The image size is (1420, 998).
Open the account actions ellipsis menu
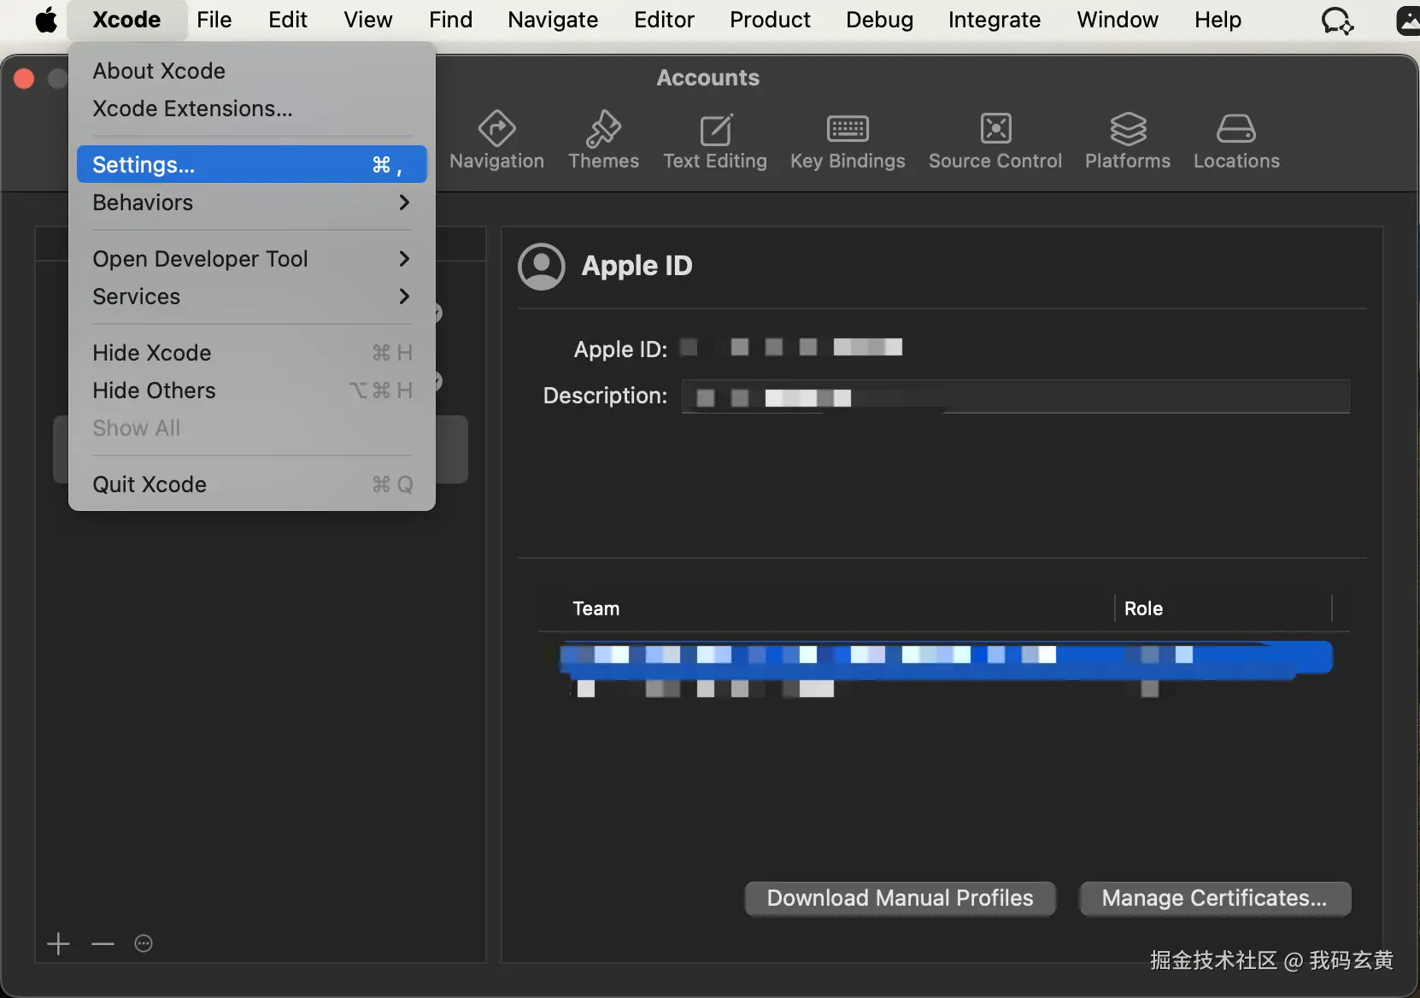click(144, 944)
